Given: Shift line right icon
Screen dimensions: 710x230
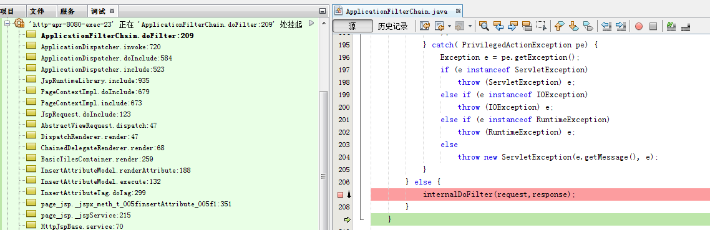Looking at the screenshot, I should click(621, 26).
